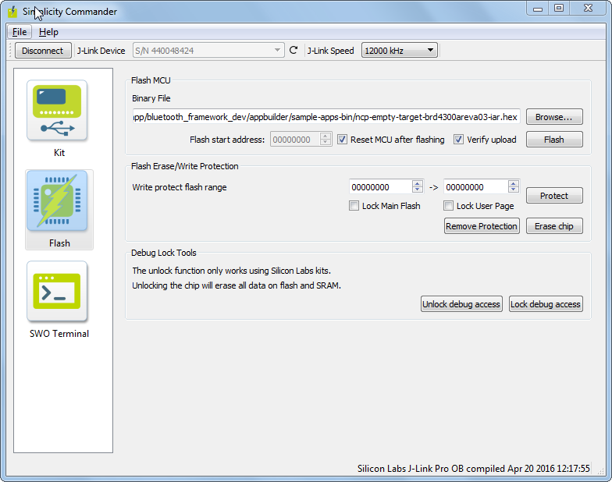The width and height of the screenshot is (612, 482).
Task: Expand the J-Link Speed dropdown
Action: point(398,51)
